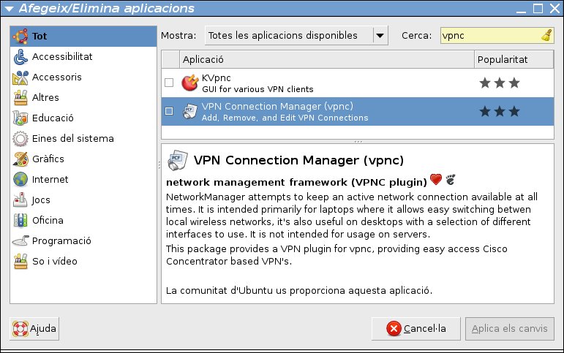The height and width of the screenshot is (353, 564).
Task: Select the Tot category Ubuntu icon
Action: [x=20, y=36]
